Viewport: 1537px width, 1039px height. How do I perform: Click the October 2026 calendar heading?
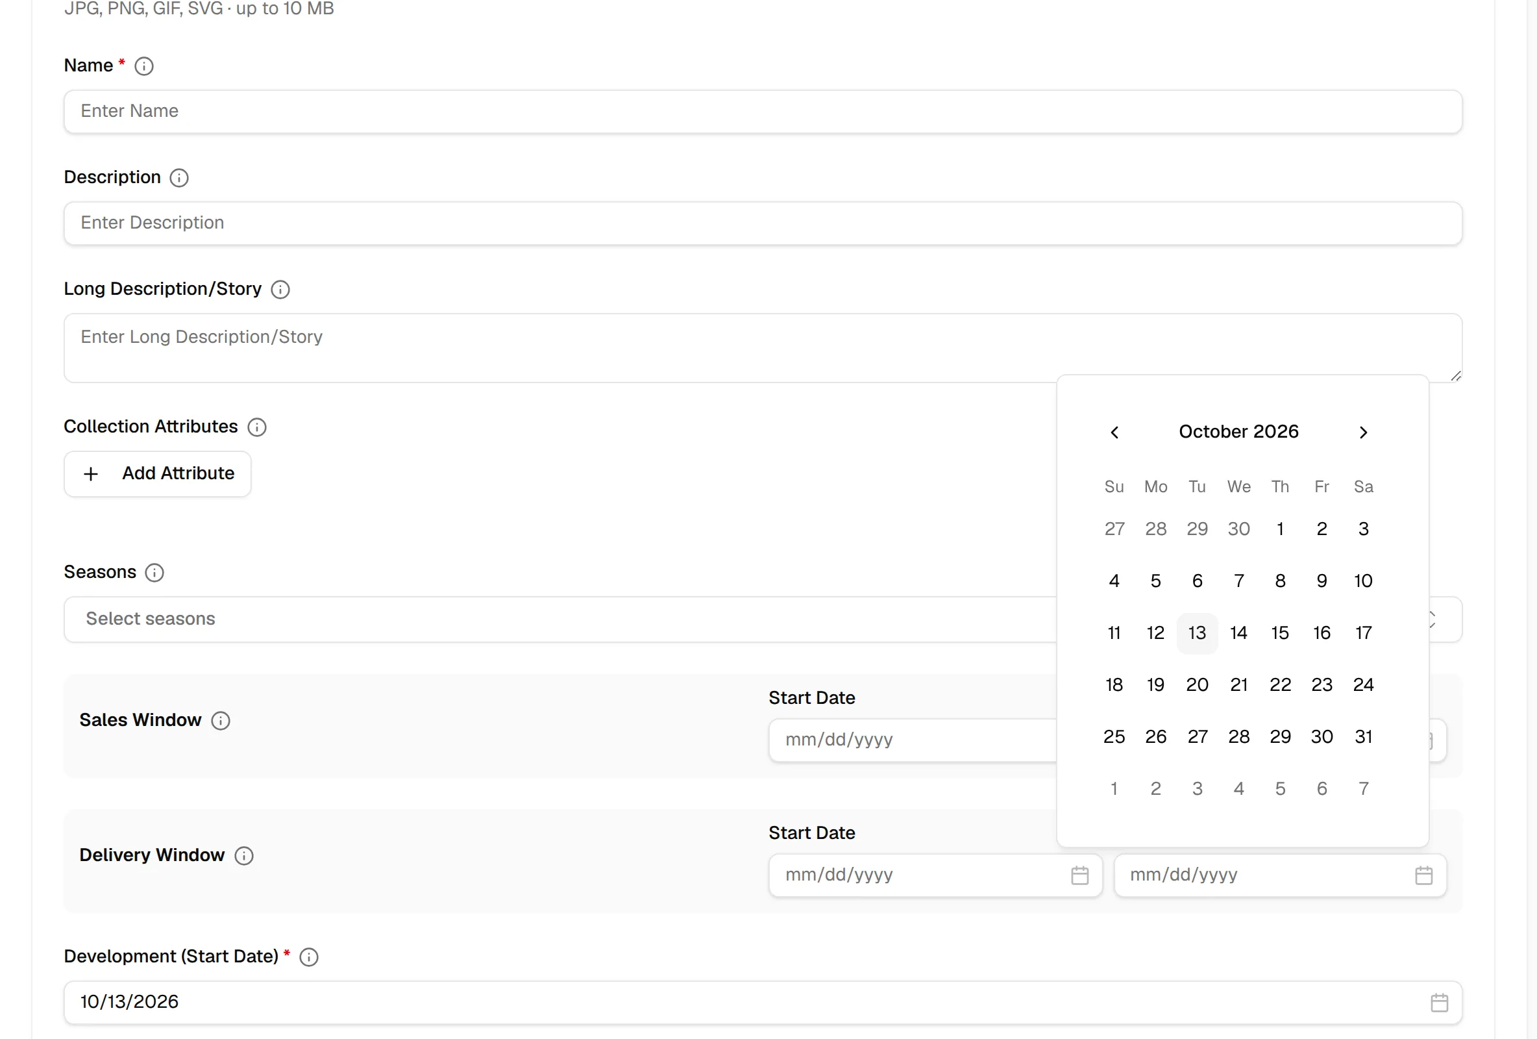[1238, 432]
